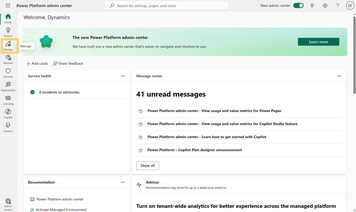Open Power Platform admin center documentation link
The width and height of the screenshot is (356, 212).
tap(60, 199)
